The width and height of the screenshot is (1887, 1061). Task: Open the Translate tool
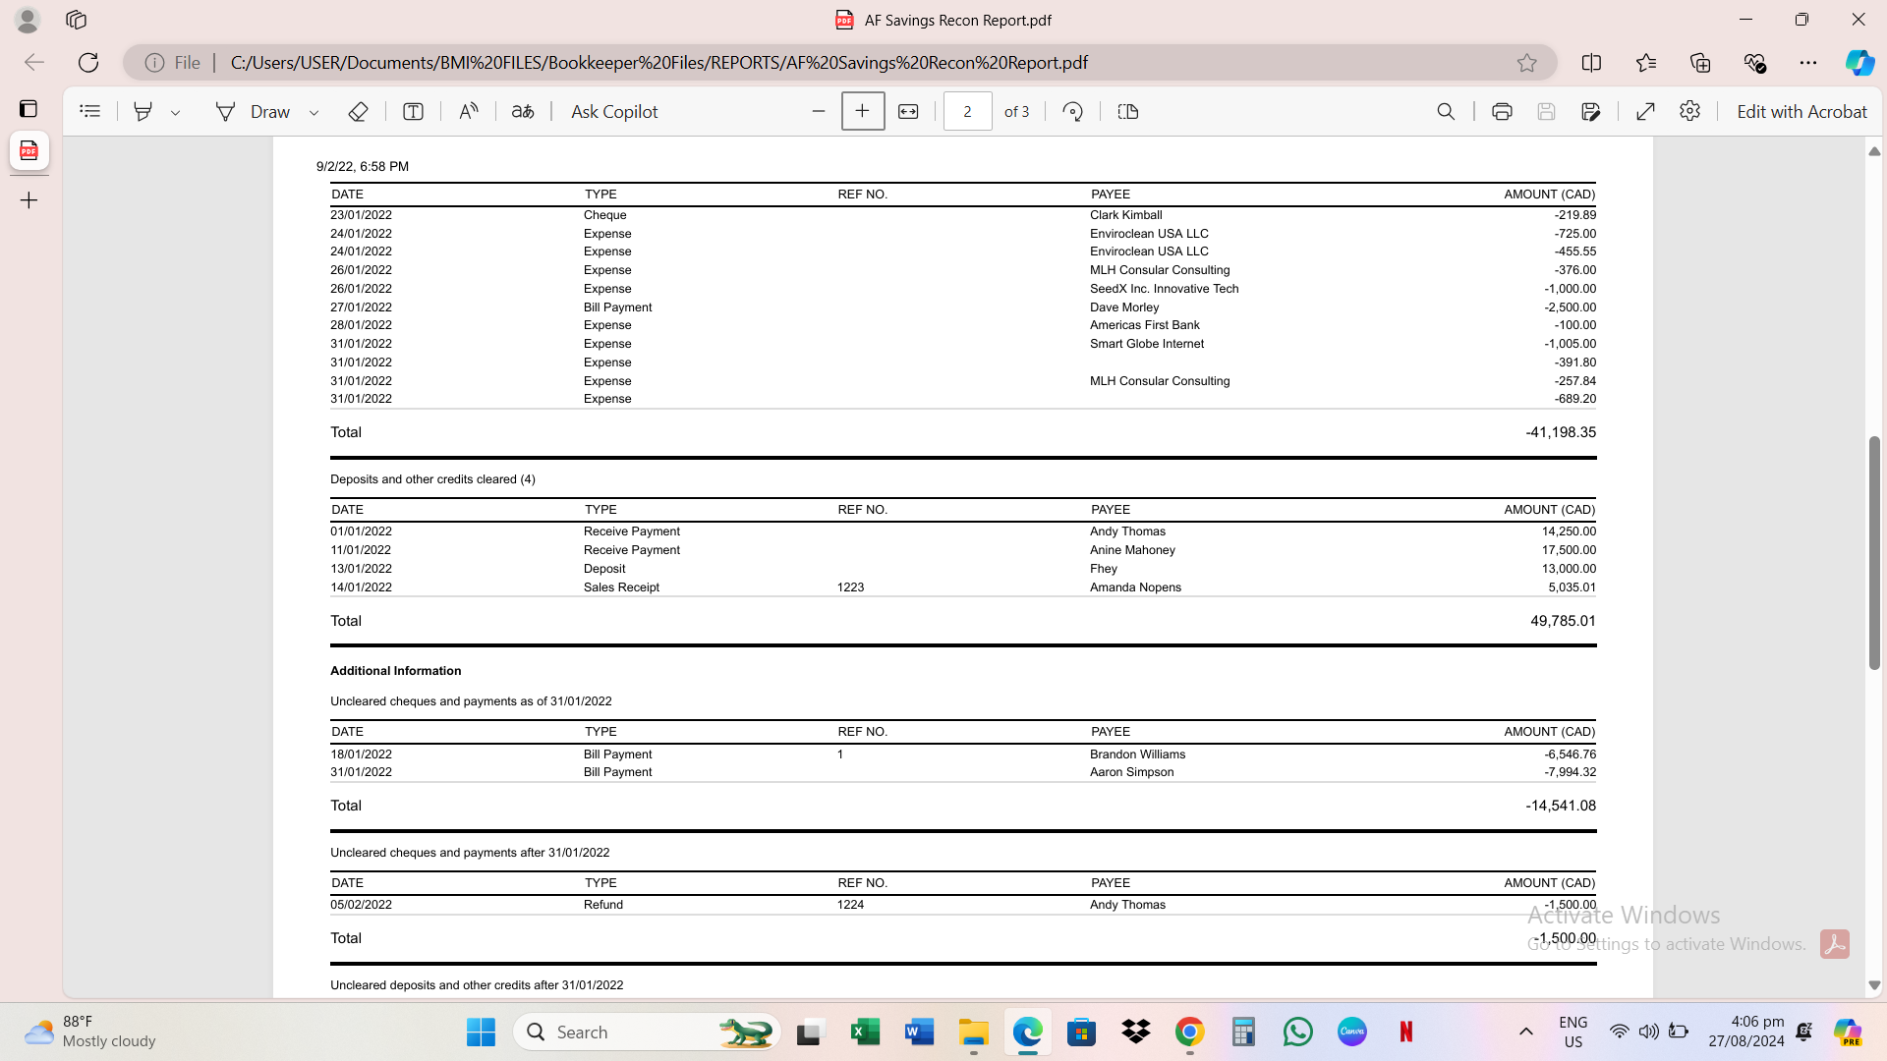pos(523,112)
